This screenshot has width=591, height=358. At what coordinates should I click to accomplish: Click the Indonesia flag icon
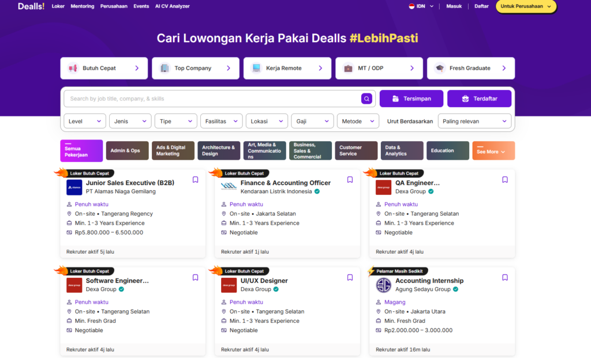coord(412,6)
